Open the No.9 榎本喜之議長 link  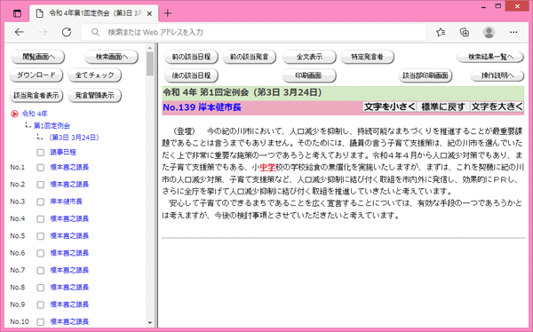(69, 304)
